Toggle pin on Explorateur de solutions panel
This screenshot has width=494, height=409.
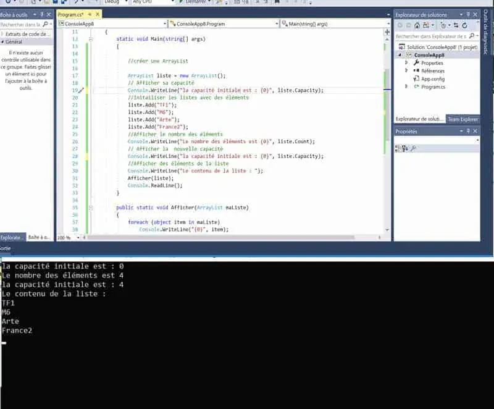coord(467,14)
